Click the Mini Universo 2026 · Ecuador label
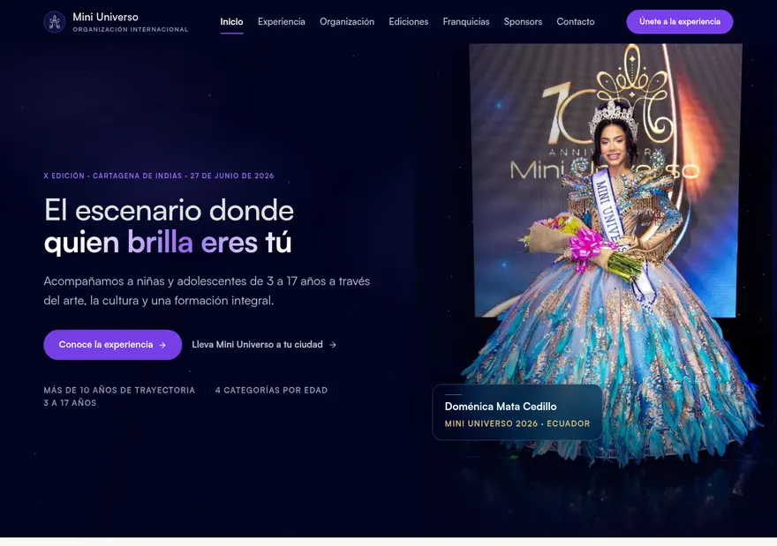The width and height of the screenshot is (777, 546). [x=517, y=423]
